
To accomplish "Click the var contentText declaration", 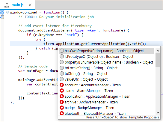I will pos(42,84).
